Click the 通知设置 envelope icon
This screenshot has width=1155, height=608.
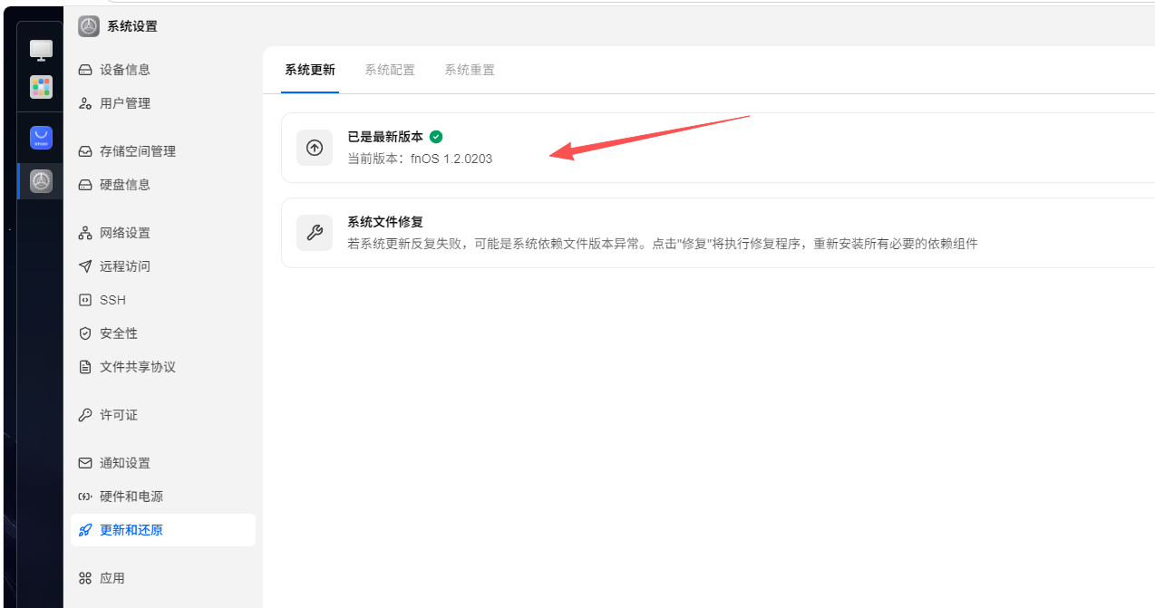[85, 463]
